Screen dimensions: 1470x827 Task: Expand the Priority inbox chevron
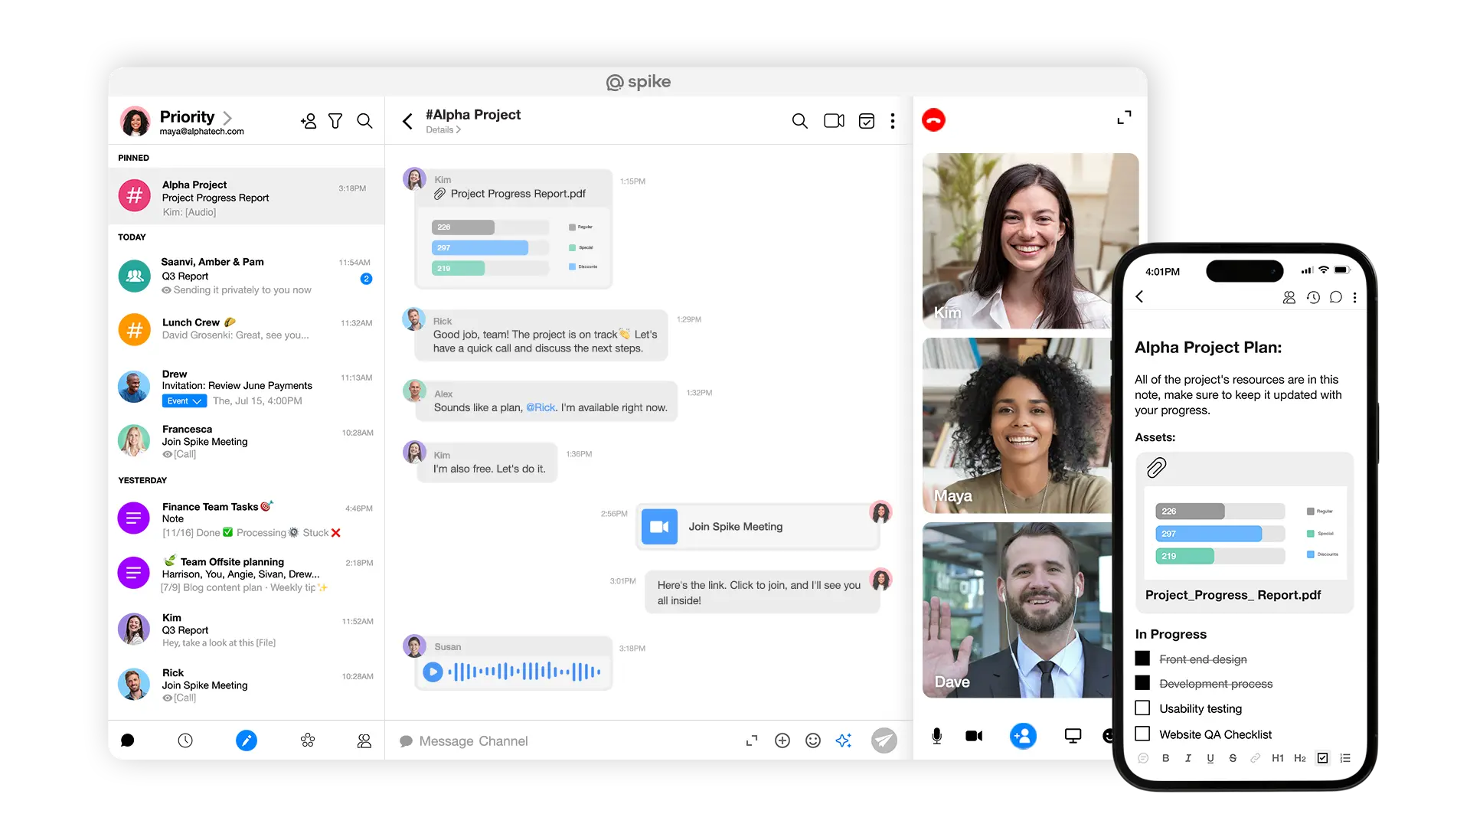227,118
